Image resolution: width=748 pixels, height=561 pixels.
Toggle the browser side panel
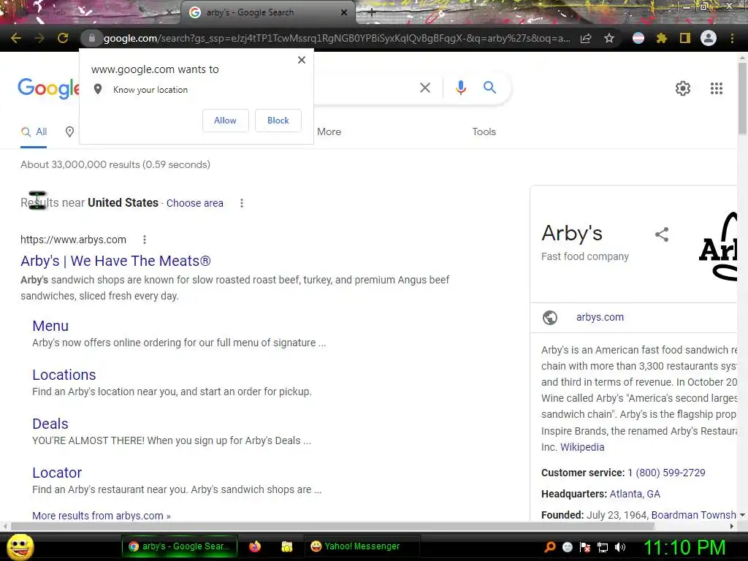click(x=685, y=38)
